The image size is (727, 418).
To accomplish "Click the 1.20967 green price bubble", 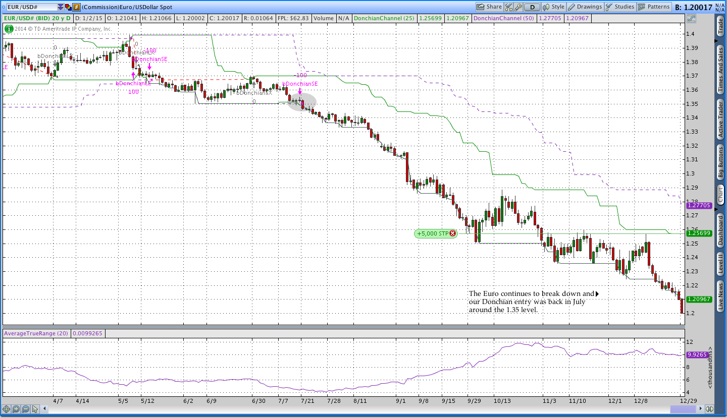I will point(698,299).
